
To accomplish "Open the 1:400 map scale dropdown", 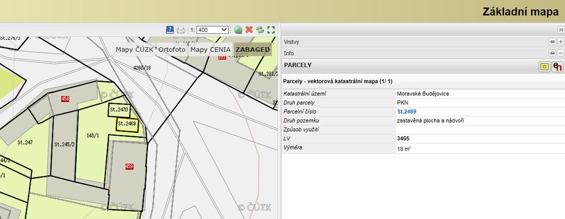I will click(213, 30).
